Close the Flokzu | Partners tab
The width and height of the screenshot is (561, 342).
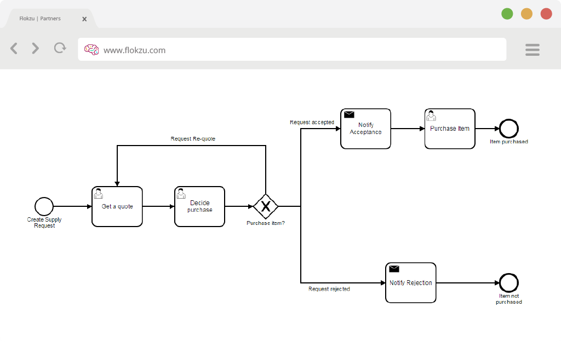pyautogui.click(x=84, y=19)
